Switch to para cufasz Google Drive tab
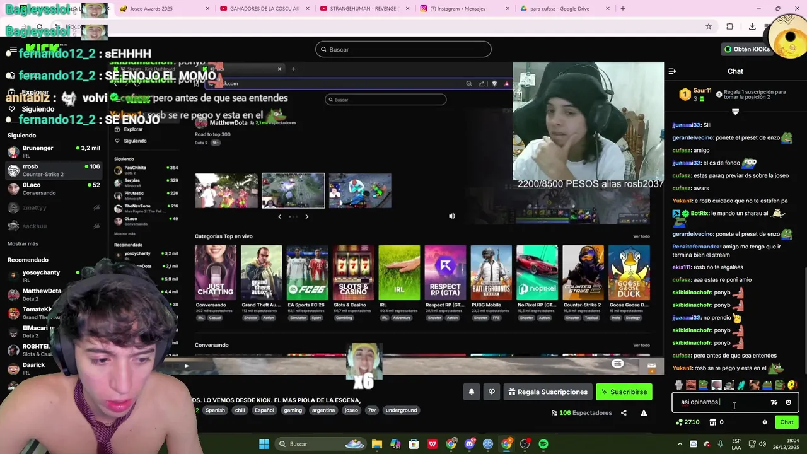This screenshot has width=807, height=454. [x=564, y=9]
